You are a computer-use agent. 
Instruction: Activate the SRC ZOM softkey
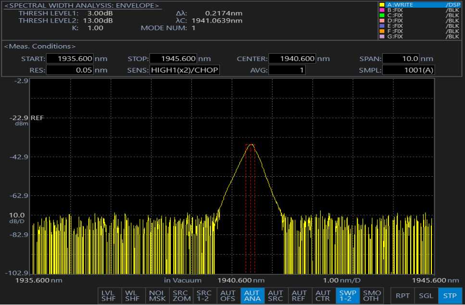tap(180, 295)
